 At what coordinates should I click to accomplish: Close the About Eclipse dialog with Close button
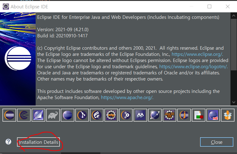pyautogui.click(x=217, y=142)
